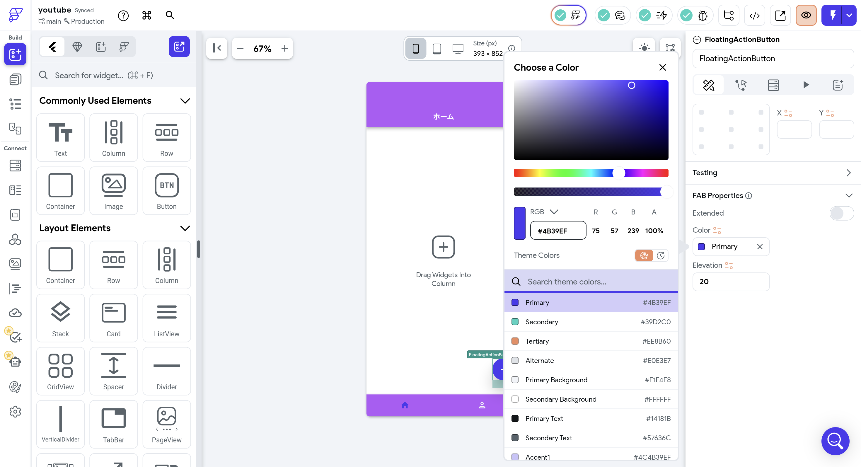Toggle the Extended FAB switch

[x=841, y=213]
